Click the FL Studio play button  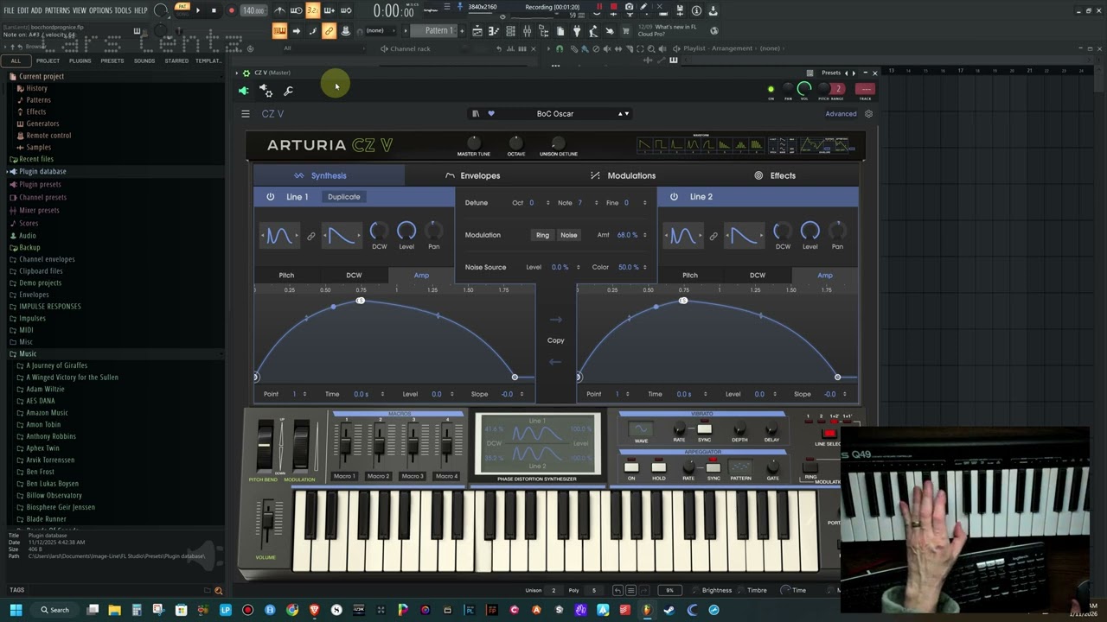click(x=198, y=10)
